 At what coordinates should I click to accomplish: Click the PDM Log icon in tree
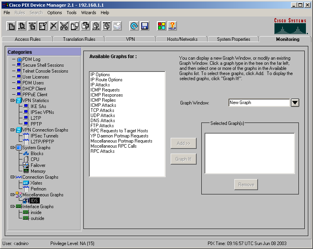[19, 59]
